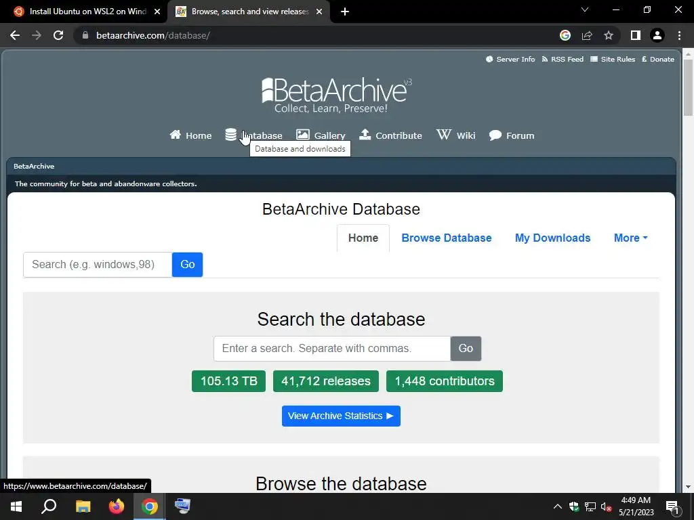Close the Install Ubuntu on WSL2 tab
The height and width of the screenshot is (520, 694).
click(x=157, y=12)
